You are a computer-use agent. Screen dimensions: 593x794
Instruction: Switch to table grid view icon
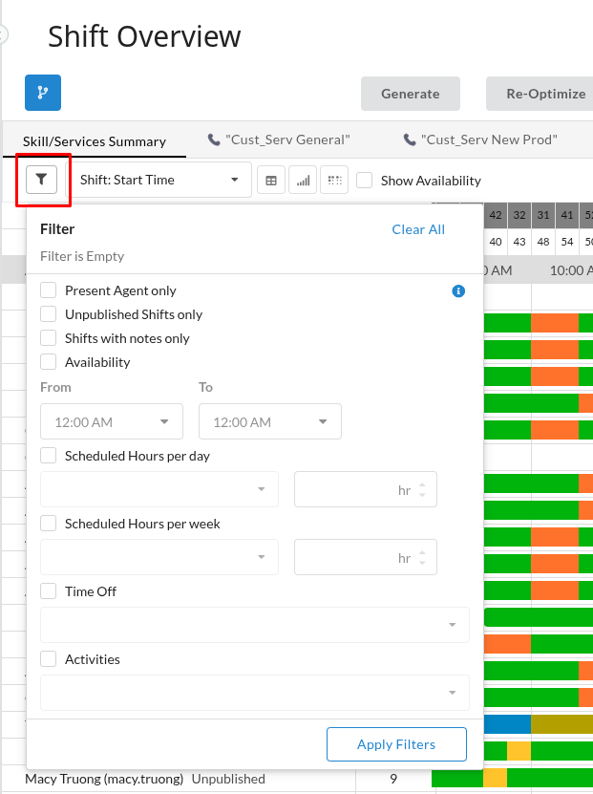click(271, 180)
